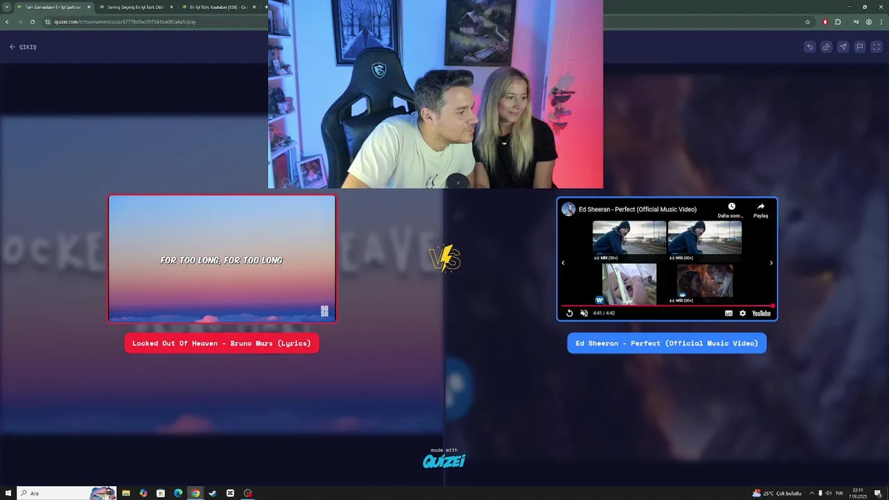Vote for Locked Out Of Heaven button

(222, 343)
